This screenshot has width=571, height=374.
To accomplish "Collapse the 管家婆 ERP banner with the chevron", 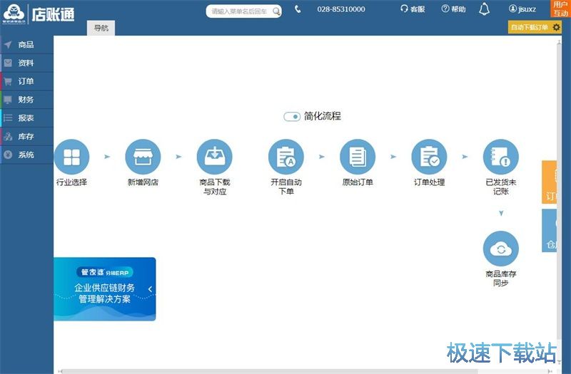I will (x=150, y=289).
